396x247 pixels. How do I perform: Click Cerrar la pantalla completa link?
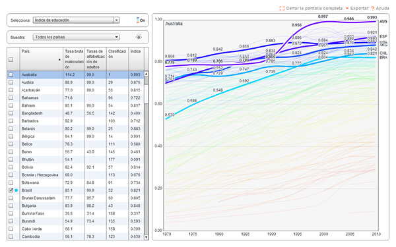(314, 9)
